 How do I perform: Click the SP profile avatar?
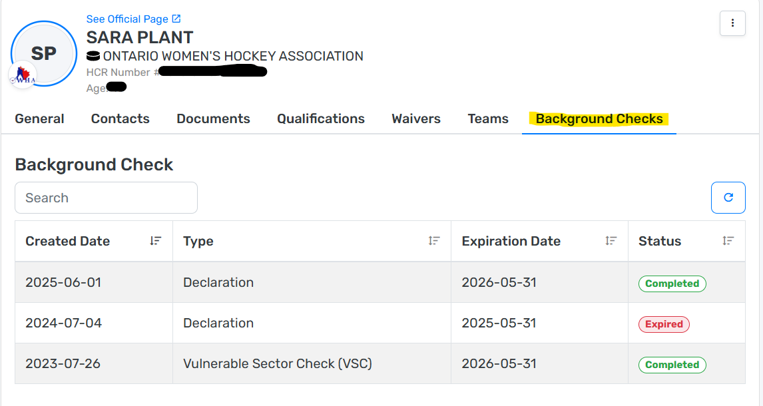[x=44, y=53]
